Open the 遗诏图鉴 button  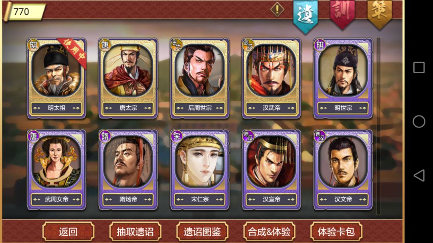point(202,231)
